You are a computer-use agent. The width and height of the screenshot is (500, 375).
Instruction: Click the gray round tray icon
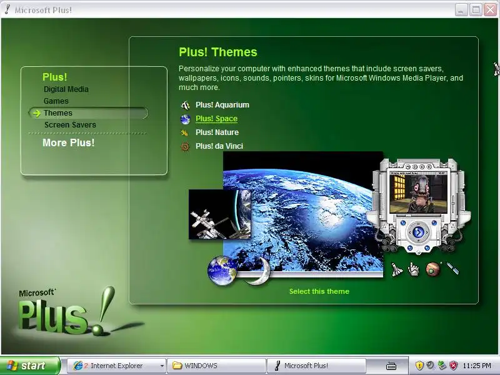click(x=431, y=366)
